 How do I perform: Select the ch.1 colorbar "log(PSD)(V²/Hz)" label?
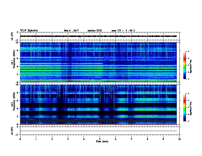pyautogui.click(x=191, y=66)
